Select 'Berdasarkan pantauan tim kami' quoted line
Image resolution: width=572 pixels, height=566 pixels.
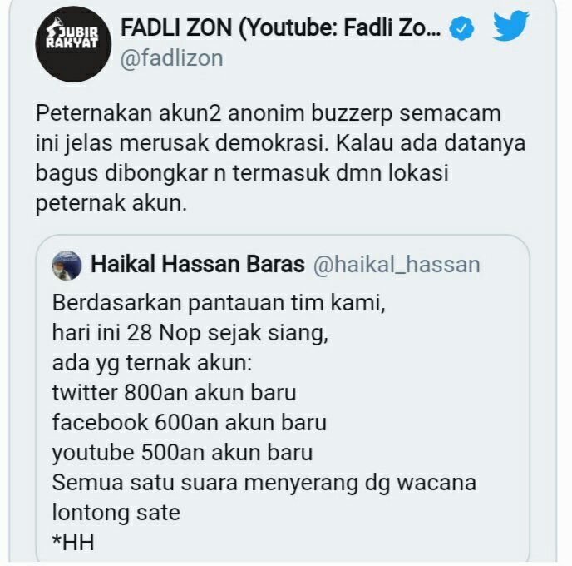[219, 304]
